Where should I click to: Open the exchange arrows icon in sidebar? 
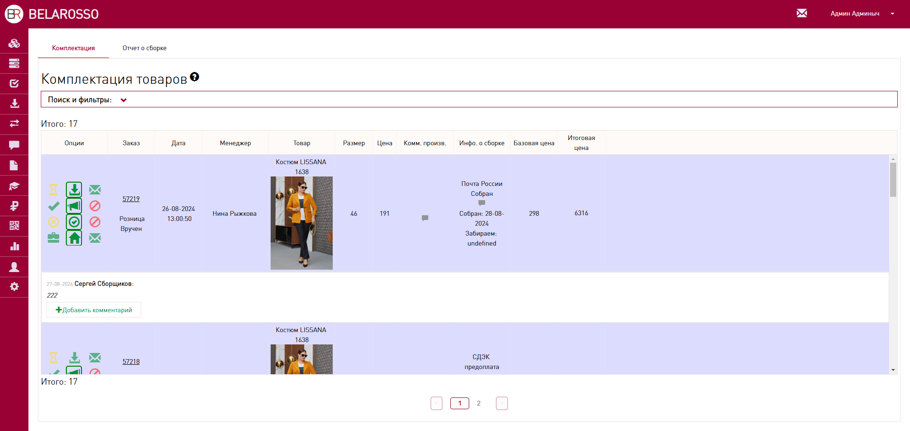(14, 124)
